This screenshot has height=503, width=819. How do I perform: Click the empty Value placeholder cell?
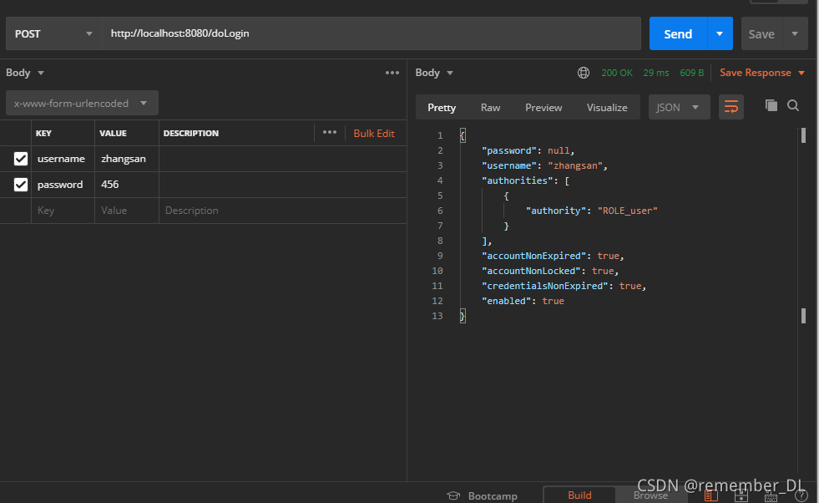[127, 211]
